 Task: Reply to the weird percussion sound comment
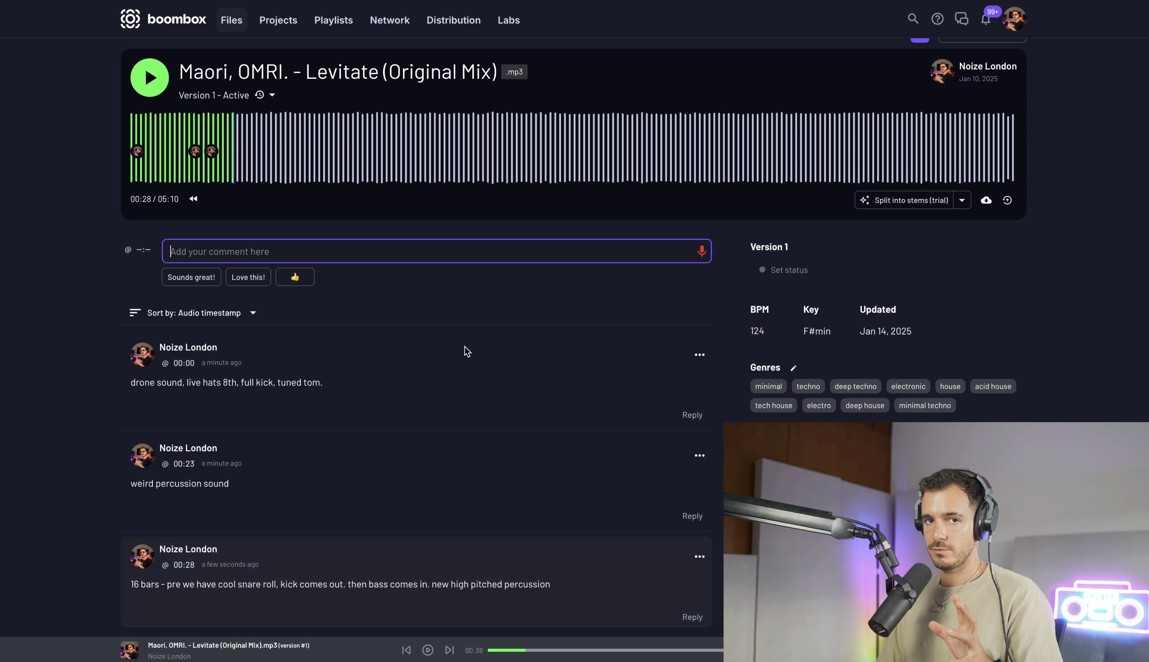692,516
